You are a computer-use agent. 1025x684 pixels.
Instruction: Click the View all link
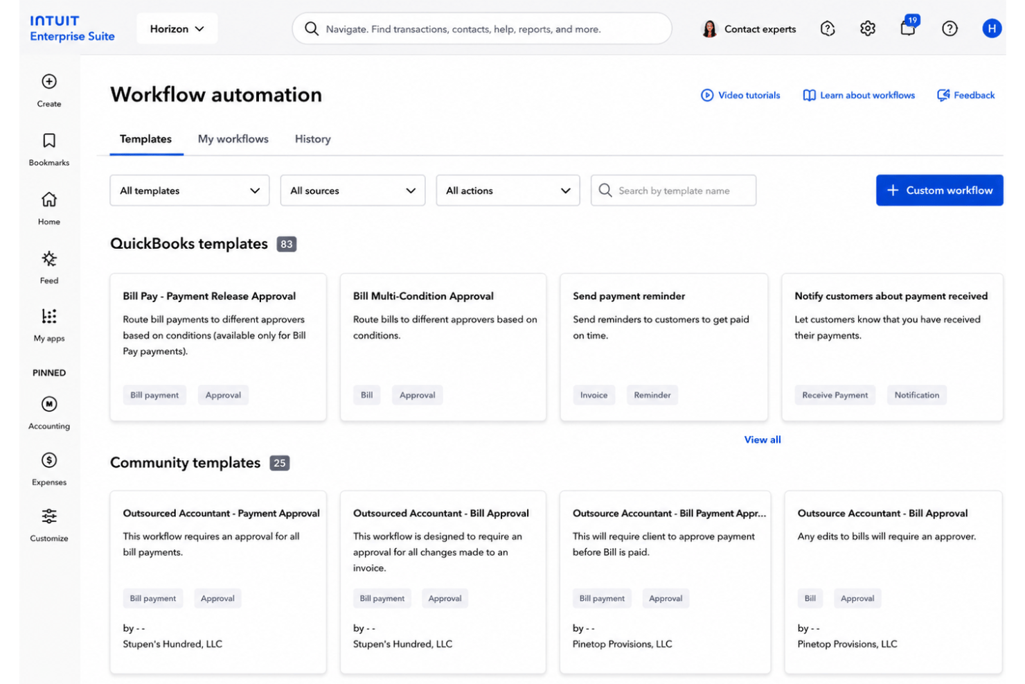point(763,439)
